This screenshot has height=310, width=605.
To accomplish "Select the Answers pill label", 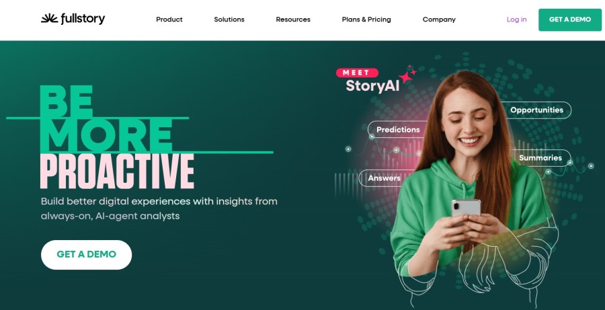I will [x=384, y=178].
